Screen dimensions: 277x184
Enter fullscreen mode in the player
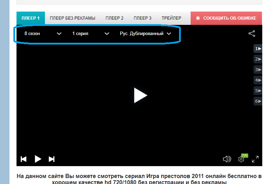(255, 159)
